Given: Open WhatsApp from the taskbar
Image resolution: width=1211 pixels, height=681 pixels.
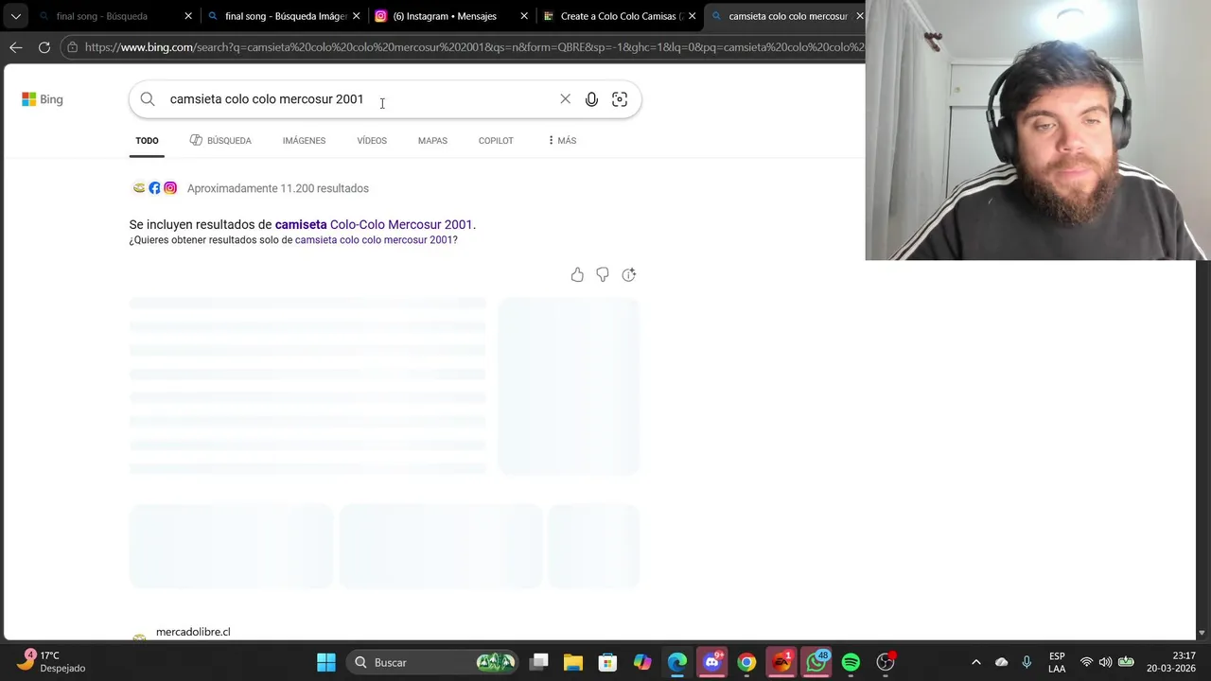Looking at the screenshot, I should point(816,662).
